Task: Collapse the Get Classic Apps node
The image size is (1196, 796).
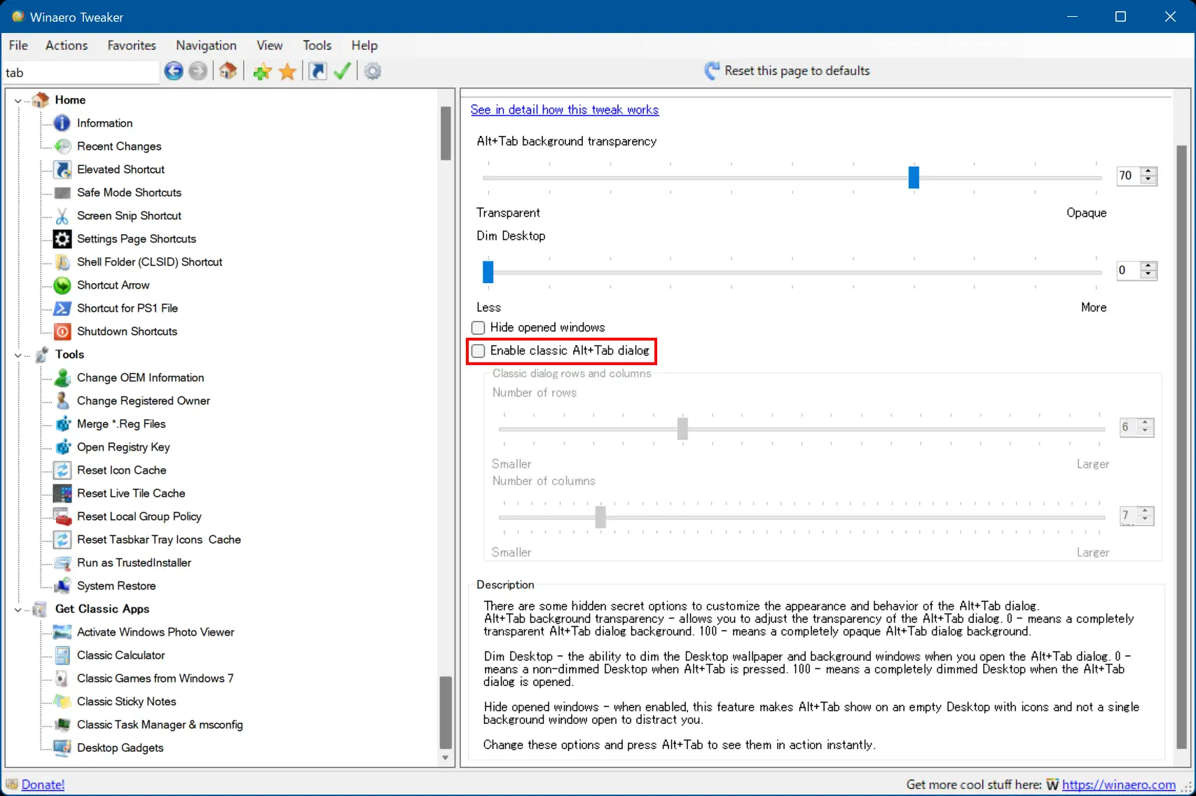Action: [x=18, y=609]
